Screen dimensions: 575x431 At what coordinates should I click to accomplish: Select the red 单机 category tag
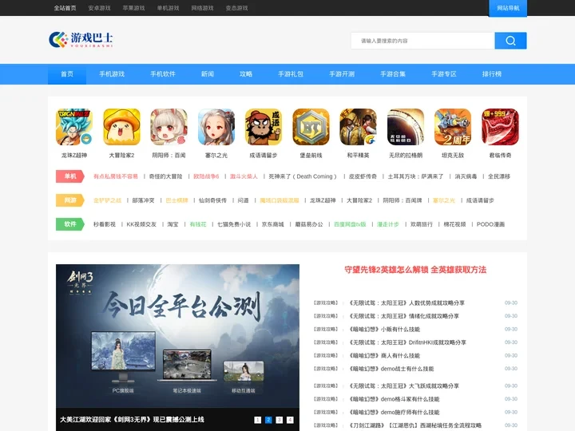point(70,176)
